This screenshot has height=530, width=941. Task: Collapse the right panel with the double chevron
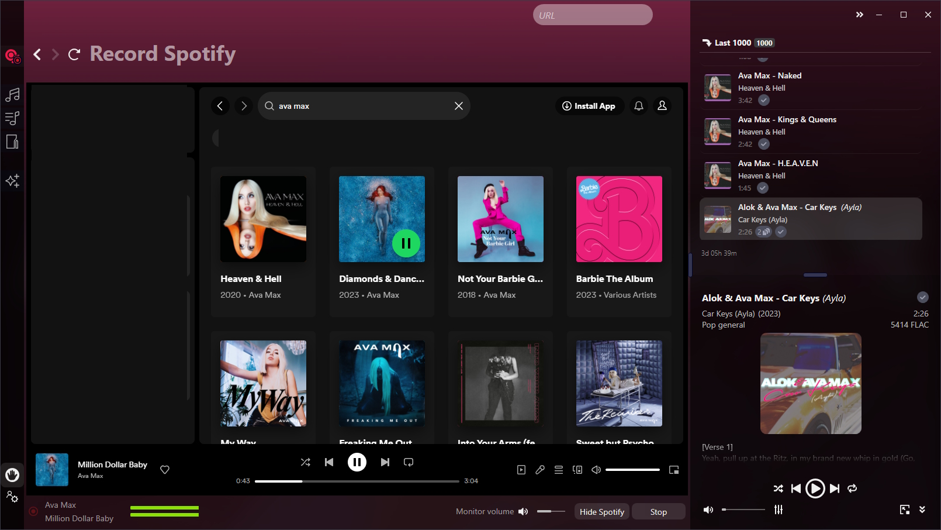[x=860, y=15]
